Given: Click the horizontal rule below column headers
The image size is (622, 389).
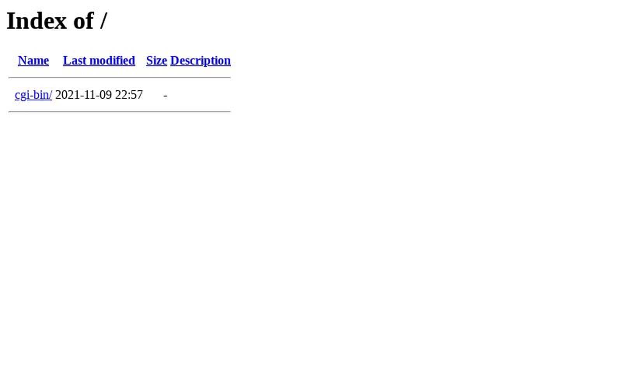Looking at the screenshot, I should pos(120,78).
